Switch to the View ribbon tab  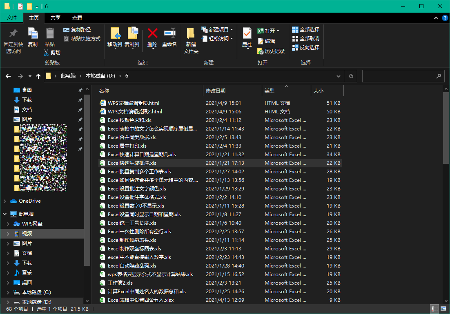tap(77, 18)
